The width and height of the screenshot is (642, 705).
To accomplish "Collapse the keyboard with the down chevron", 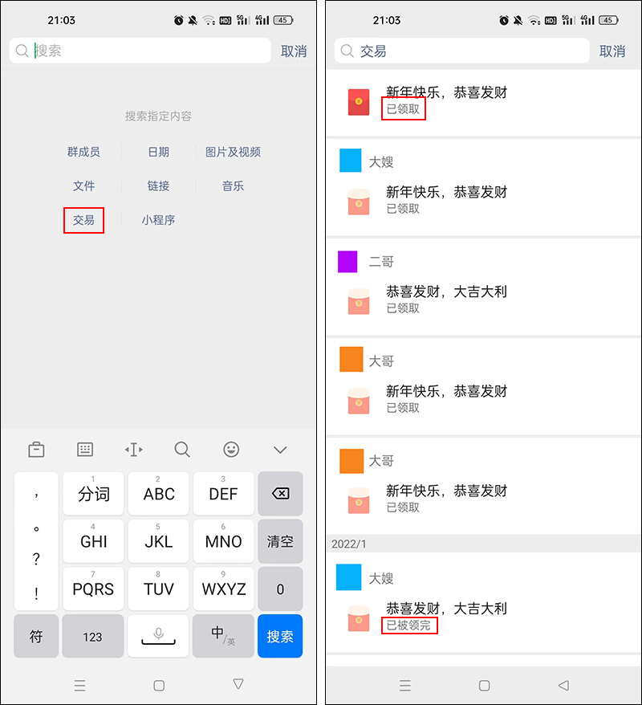I will [279, 450].
